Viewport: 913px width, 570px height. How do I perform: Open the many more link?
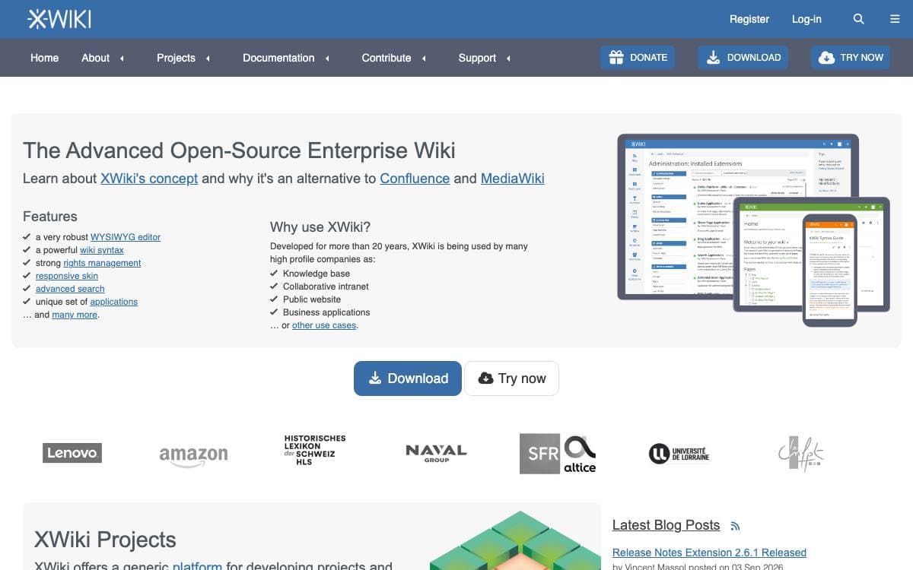pyautogui.click(x=75, y=315)
